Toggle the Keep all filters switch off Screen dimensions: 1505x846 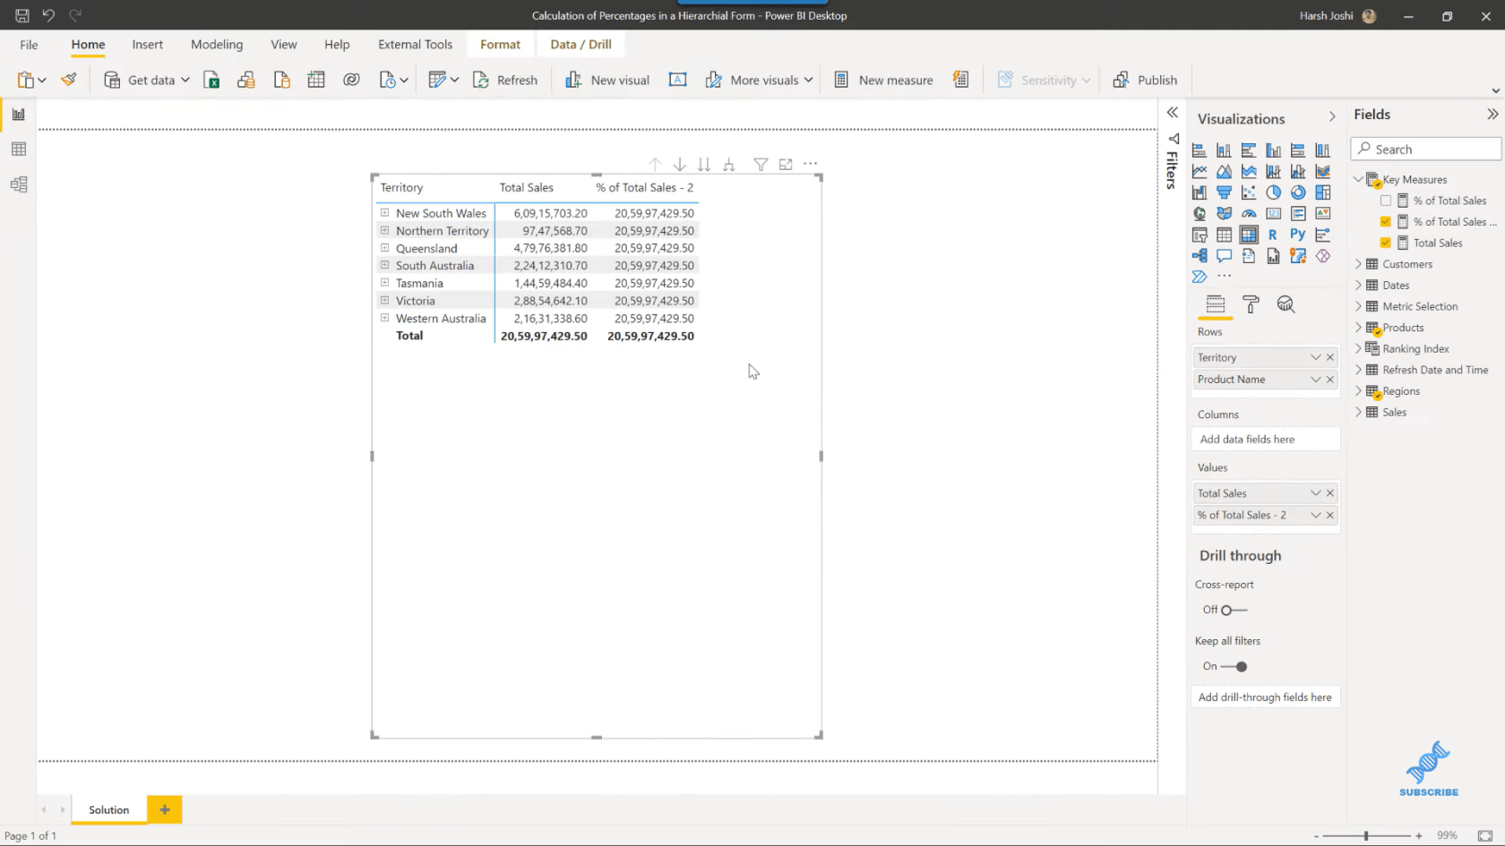tap(1234, 666)
